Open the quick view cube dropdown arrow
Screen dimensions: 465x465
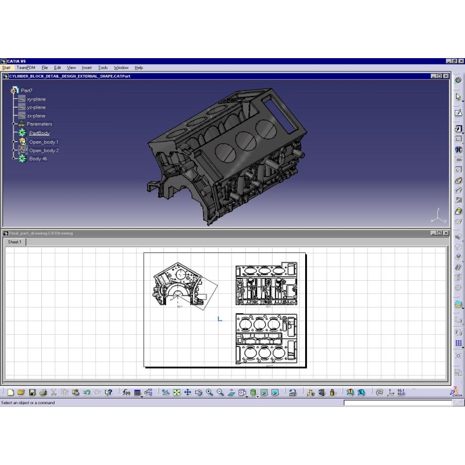246,396
